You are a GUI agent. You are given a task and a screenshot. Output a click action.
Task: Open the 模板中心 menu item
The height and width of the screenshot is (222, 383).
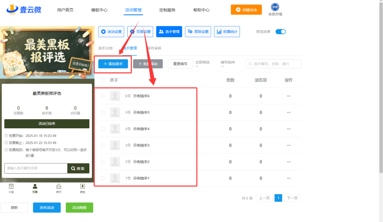coord(99,10)
